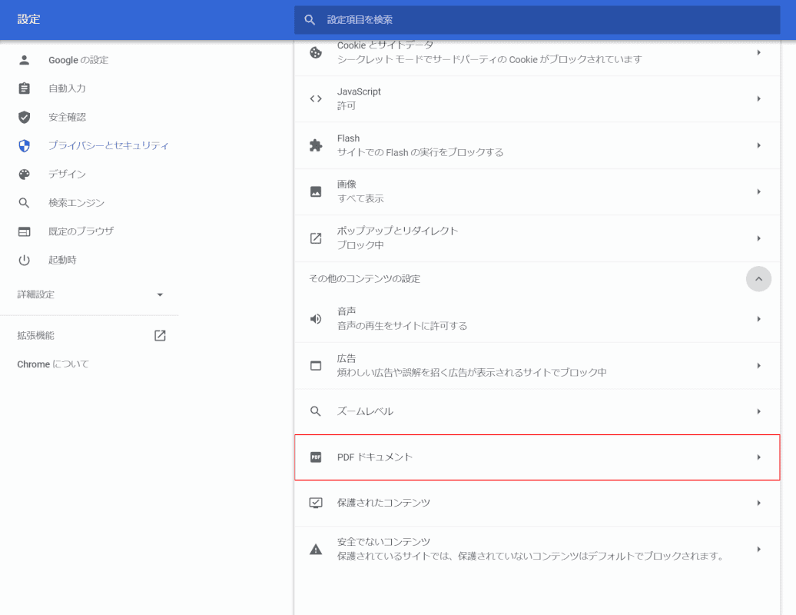
Task: Click the monitor check icon for 保護されたコンテンツ
Action: (316, 503)
